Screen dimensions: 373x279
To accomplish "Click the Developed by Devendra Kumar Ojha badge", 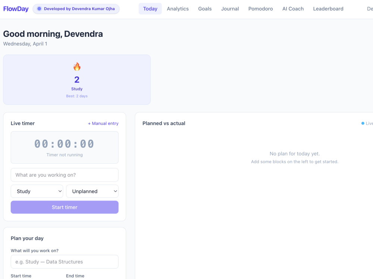I will click(76, 9).
